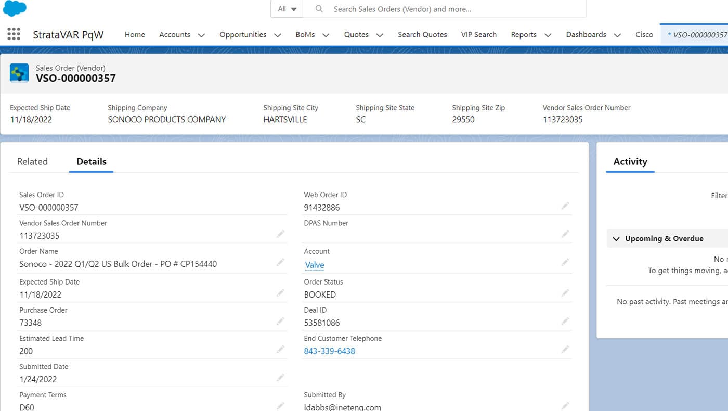The image size is (728, 411).
Task: Edit End Customer Telephone pencil icon
Action: pos(565,350)
